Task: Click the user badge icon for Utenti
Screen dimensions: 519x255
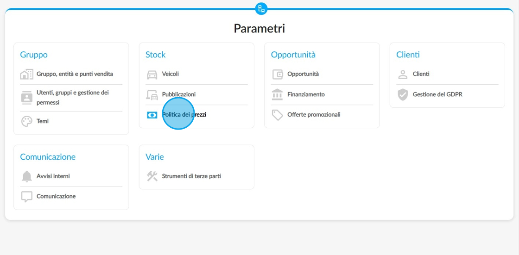Action: pyautogui.click(x=26, y=98)
